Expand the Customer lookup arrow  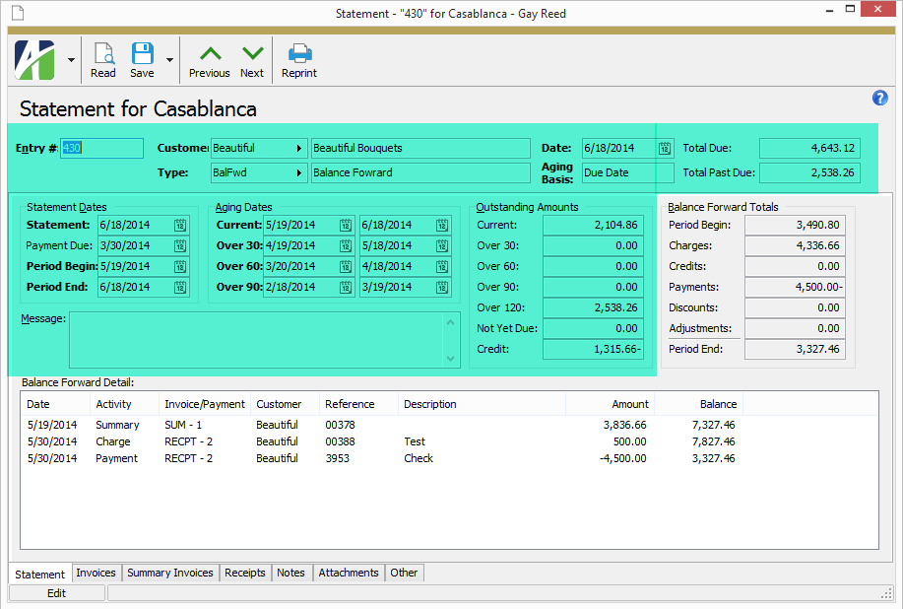tap(298, 149)
